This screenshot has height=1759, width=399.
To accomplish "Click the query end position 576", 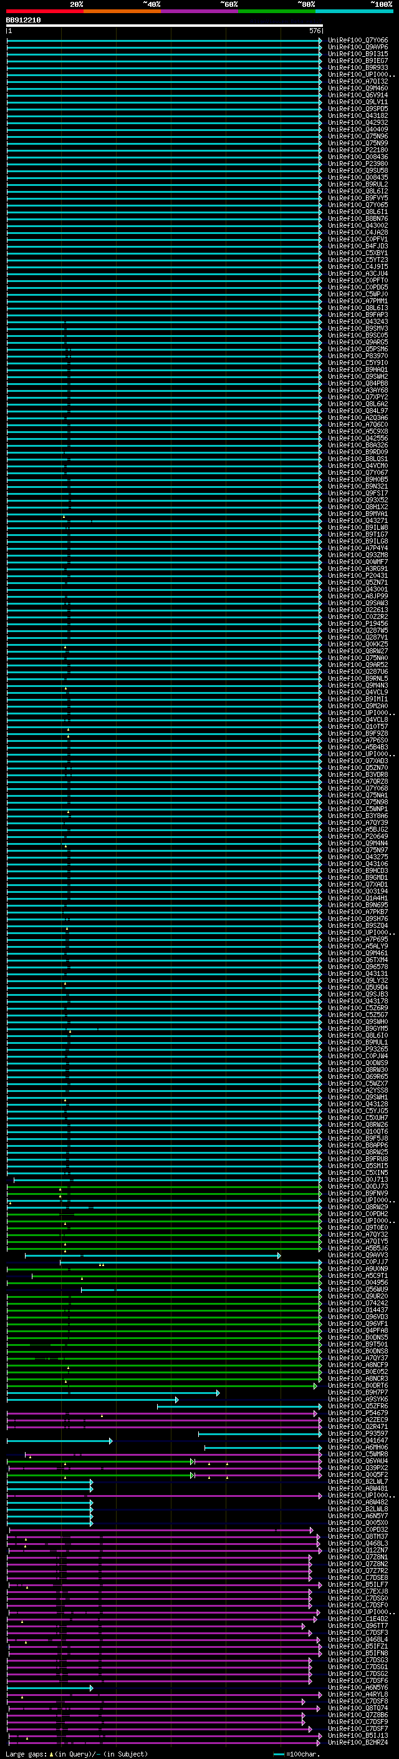I will [x=315, y=31].
